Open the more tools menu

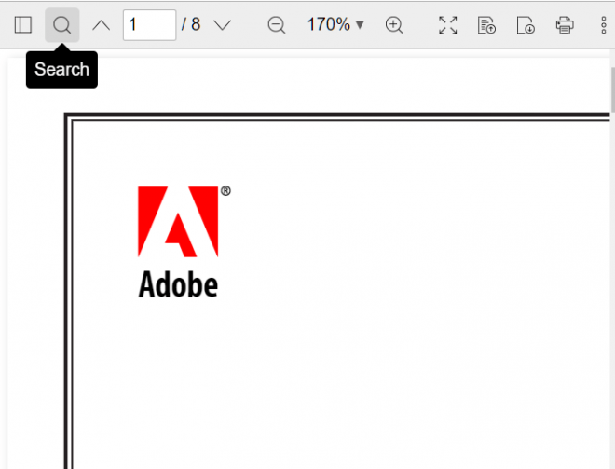point(604,25)
